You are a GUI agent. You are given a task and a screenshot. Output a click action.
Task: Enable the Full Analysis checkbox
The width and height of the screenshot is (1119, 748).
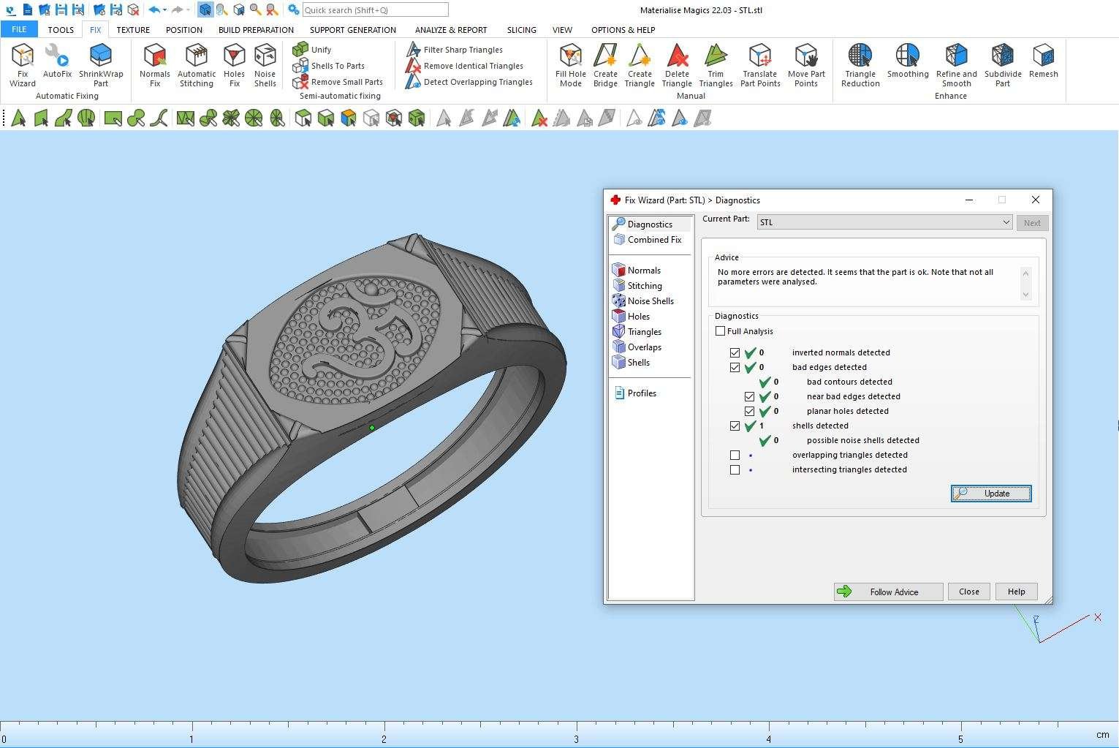pos(721,331)
